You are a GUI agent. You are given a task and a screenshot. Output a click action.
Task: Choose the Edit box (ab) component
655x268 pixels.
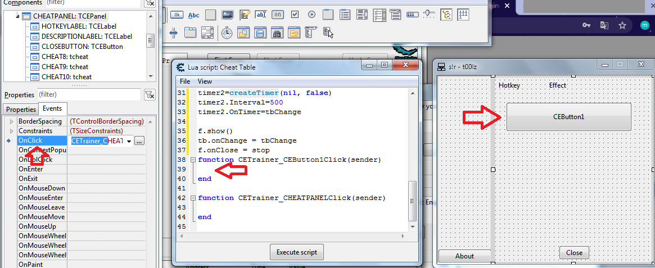tap(261, 15)
